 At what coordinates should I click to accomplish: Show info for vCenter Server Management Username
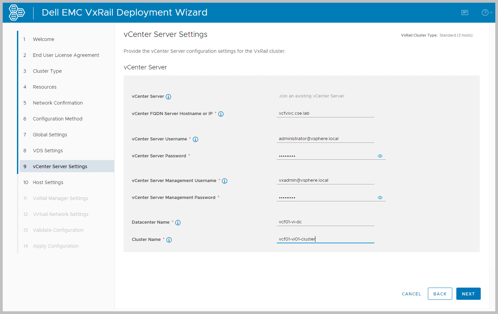tap(225, 181)
